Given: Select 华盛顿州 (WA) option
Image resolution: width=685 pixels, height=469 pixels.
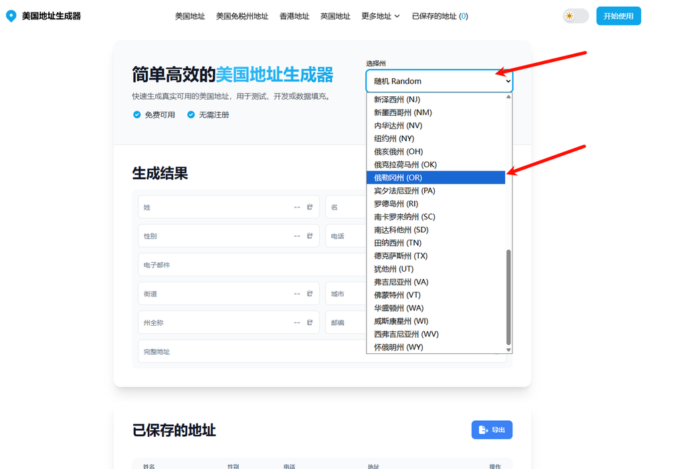Looking at the screenshot, I should [x=435, y=308].
